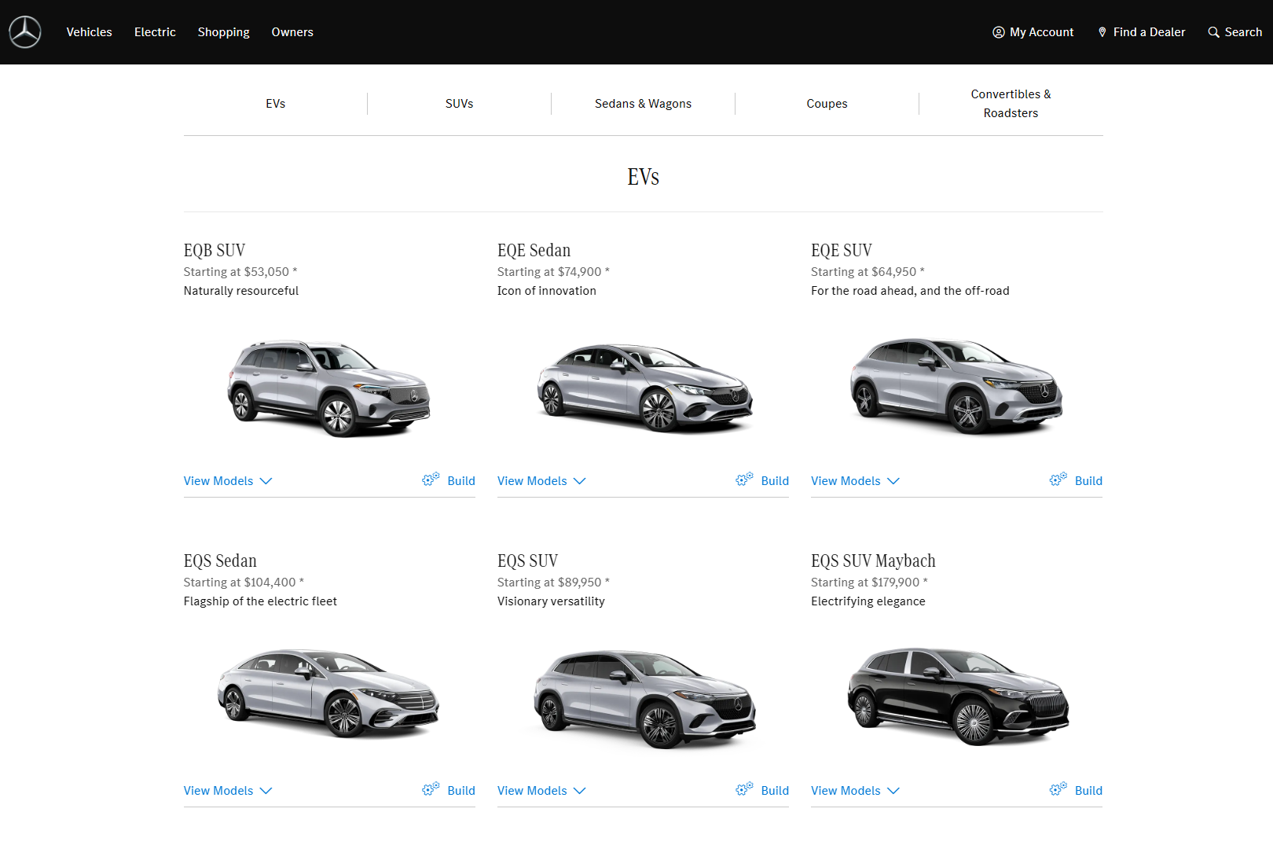Click the My Account link text
Screen dimensions: 1273x849
1042,32
